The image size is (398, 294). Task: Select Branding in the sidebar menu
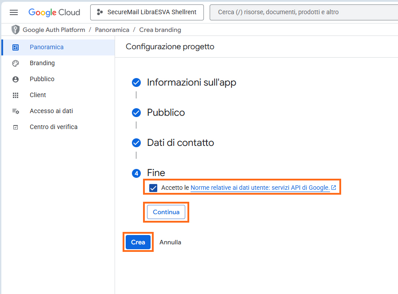(x=42, y=63)
